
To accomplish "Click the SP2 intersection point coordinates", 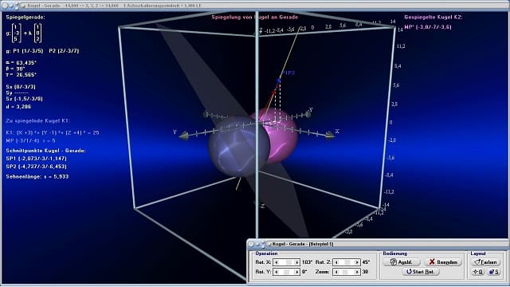I will click(36, 167).
